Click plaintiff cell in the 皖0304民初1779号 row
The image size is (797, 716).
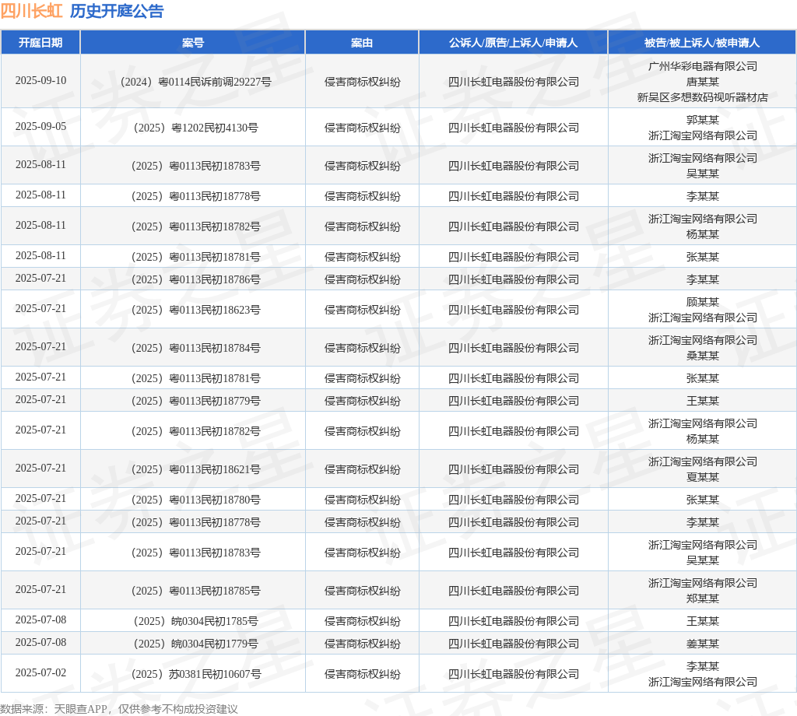coord(514,644)
